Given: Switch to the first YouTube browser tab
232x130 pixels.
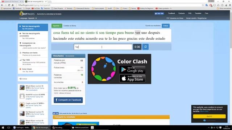Looking at the screenshot, I should pos(12,1).
